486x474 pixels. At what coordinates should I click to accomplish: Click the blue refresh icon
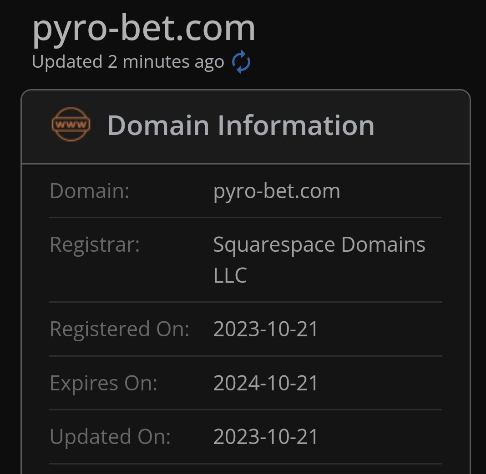coord(241,62)
